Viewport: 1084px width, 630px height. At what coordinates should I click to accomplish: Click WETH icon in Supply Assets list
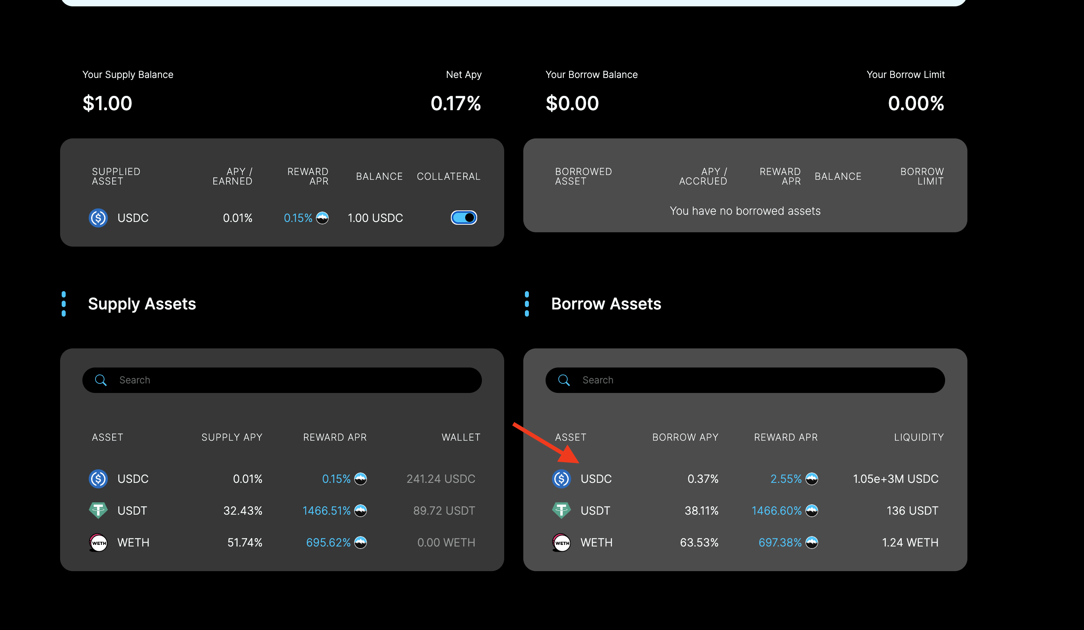(98, 542)
